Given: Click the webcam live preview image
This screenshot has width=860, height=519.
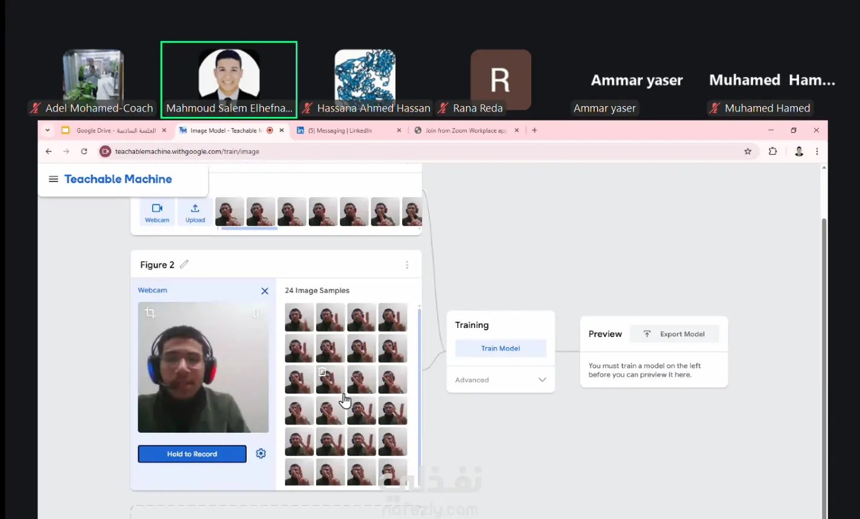Looking at the screenshot, I should tap(203, 367).
